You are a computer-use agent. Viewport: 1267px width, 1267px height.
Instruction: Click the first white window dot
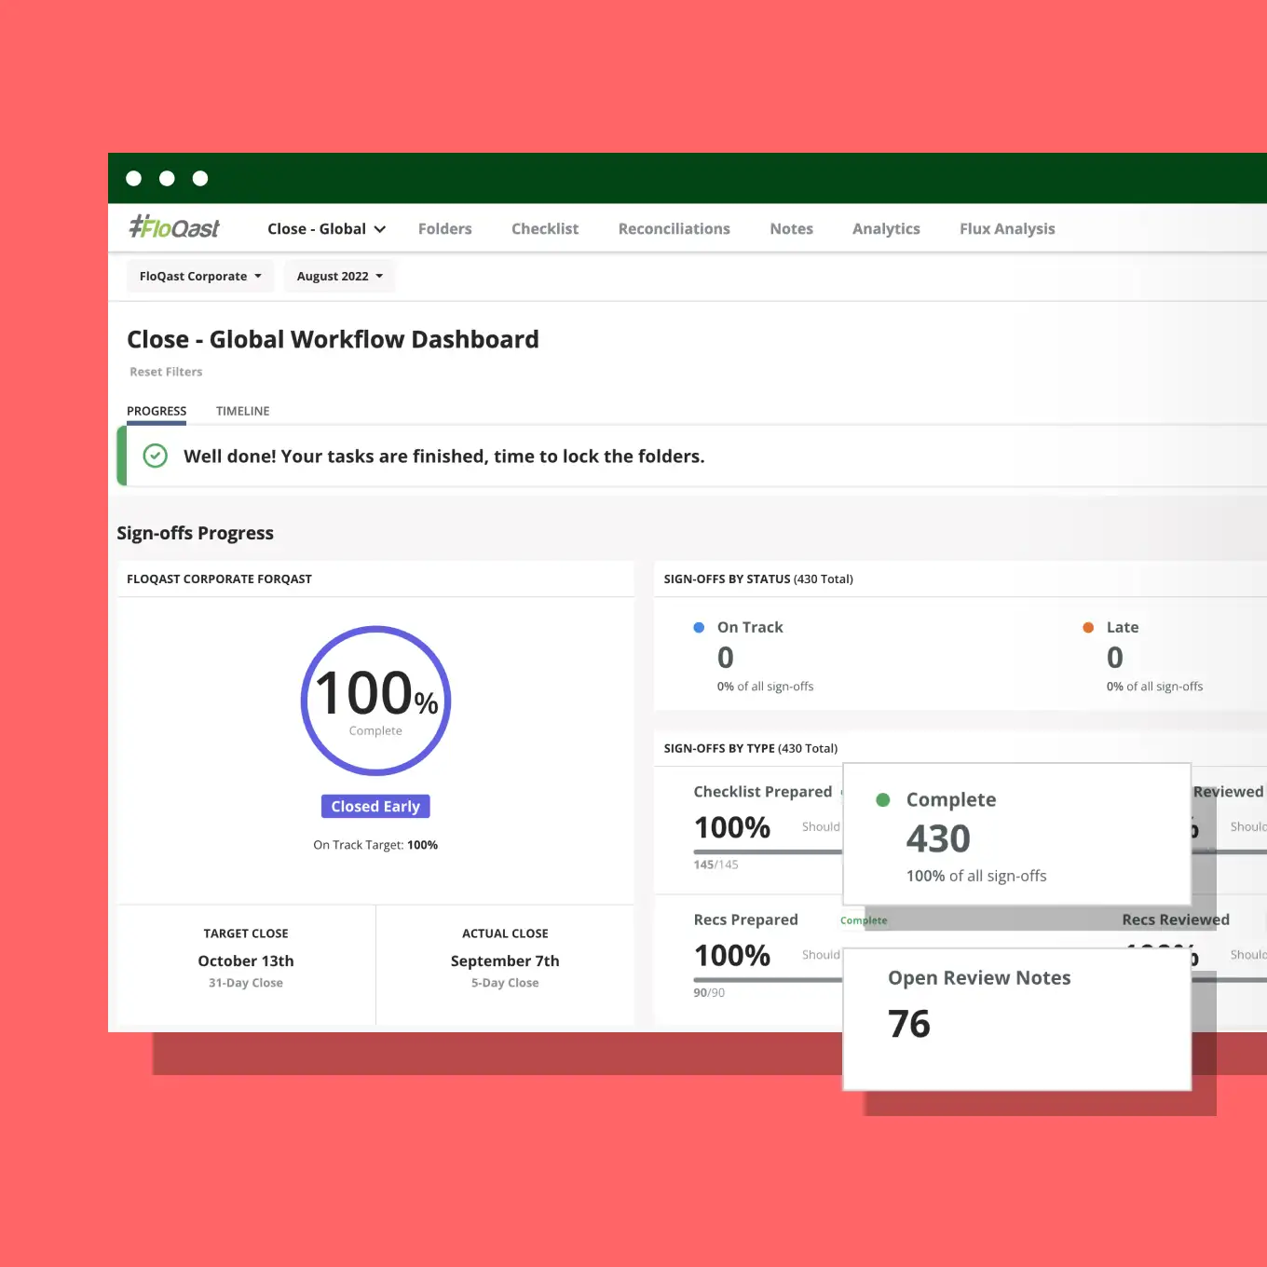click(134, 179)
